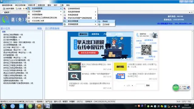Open the tab list dropdown arrow at right
Screen dimensions: 194x109
pos(189,12)
